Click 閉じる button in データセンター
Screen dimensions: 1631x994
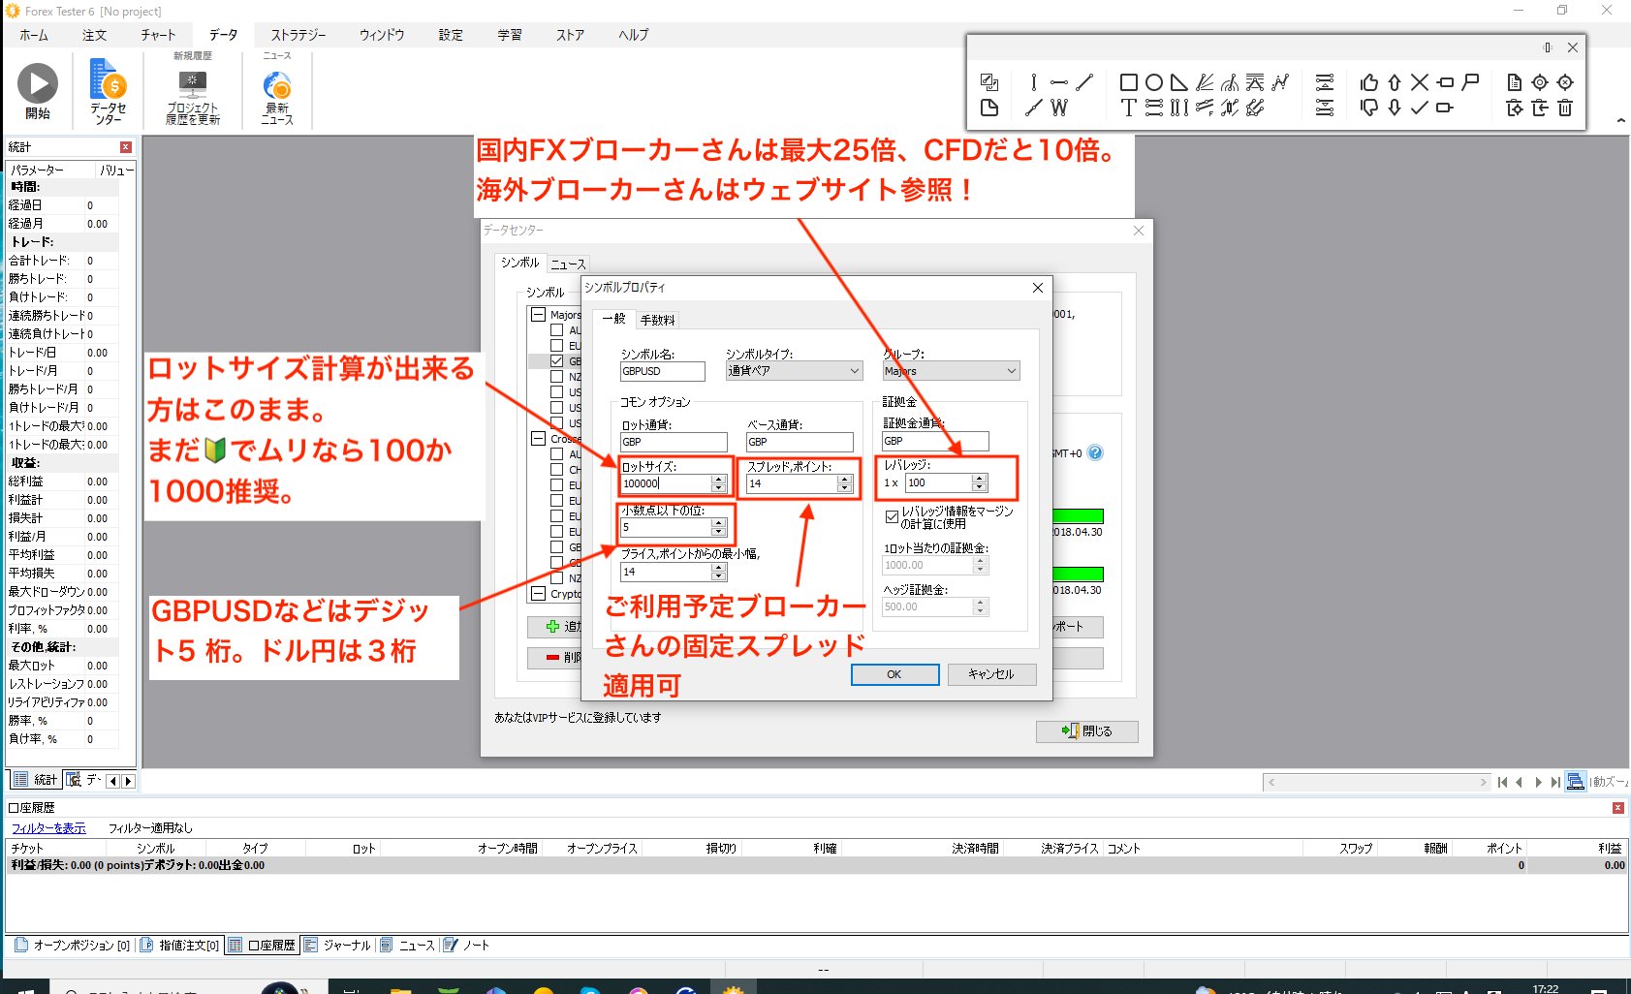[1086, 731]
